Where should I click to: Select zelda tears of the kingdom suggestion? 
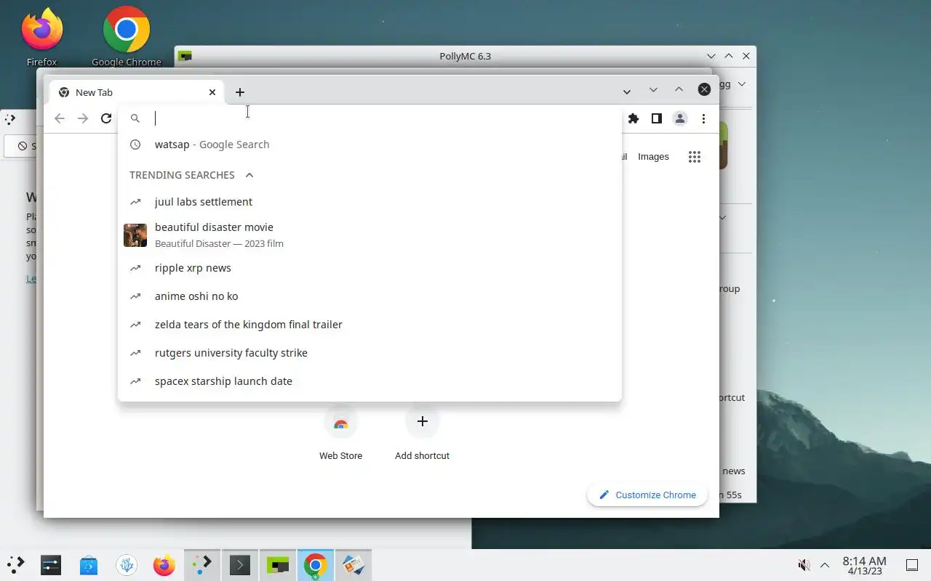click(369, 325)
